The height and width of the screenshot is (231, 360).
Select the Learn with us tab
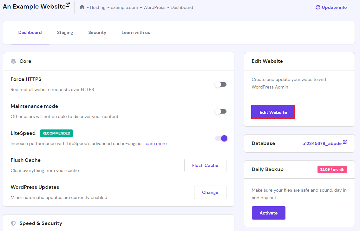pyautogui.click(x=136, y=32)
